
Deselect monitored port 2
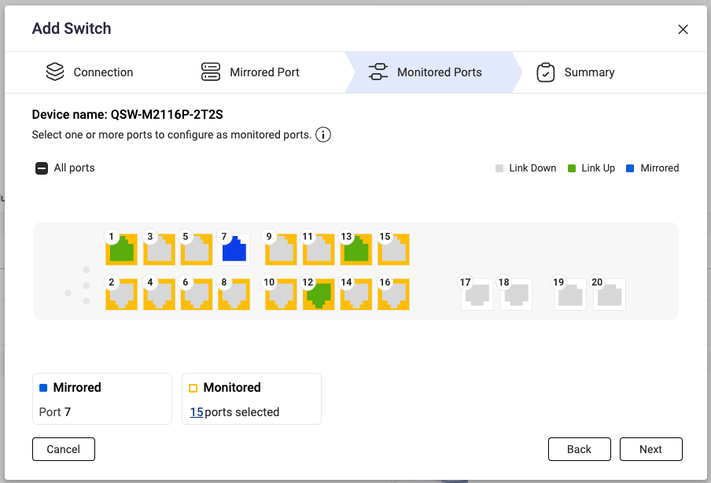[122, 295]
